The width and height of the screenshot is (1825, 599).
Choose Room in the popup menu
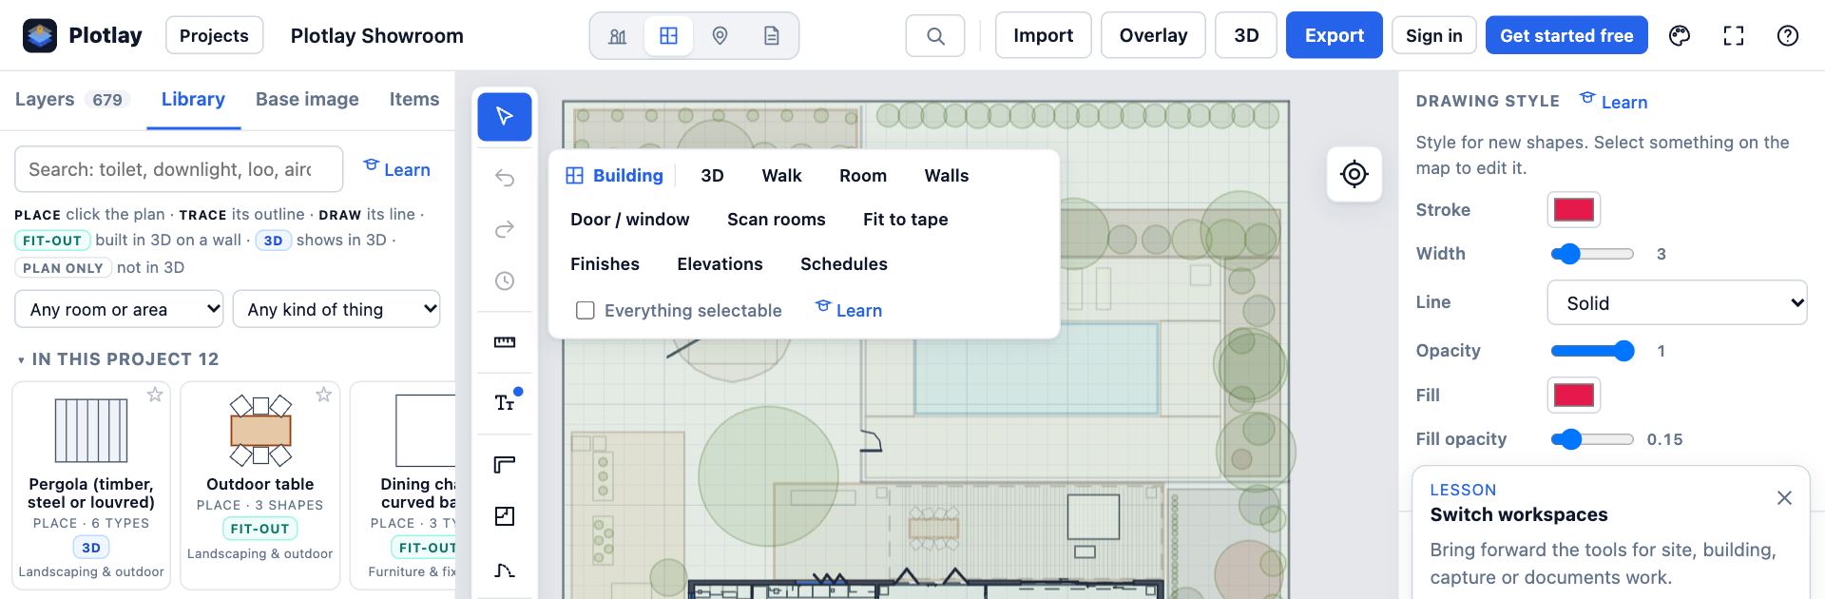(863, 176)
